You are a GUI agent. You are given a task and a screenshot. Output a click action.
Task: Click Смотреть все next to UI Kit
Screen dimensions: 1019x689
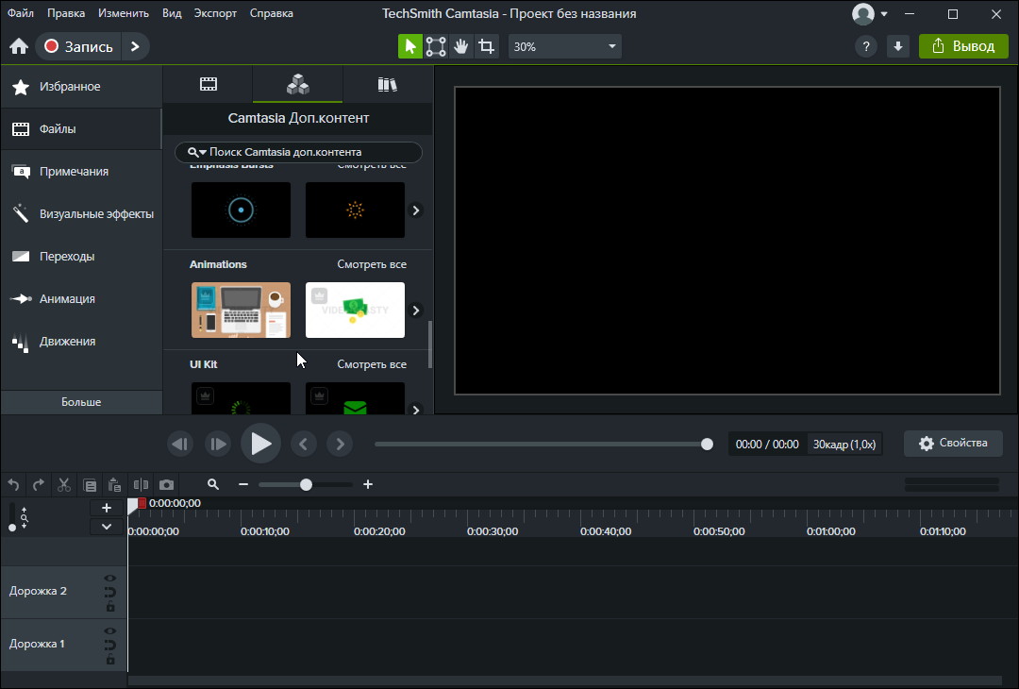point(372,364)
